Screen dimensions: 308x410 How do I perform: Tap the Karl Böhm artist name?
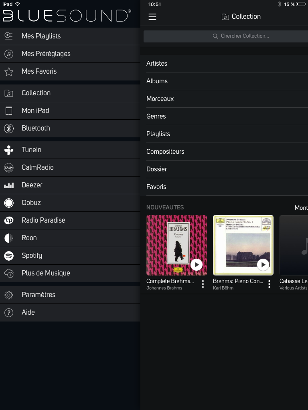coord(223,288)
